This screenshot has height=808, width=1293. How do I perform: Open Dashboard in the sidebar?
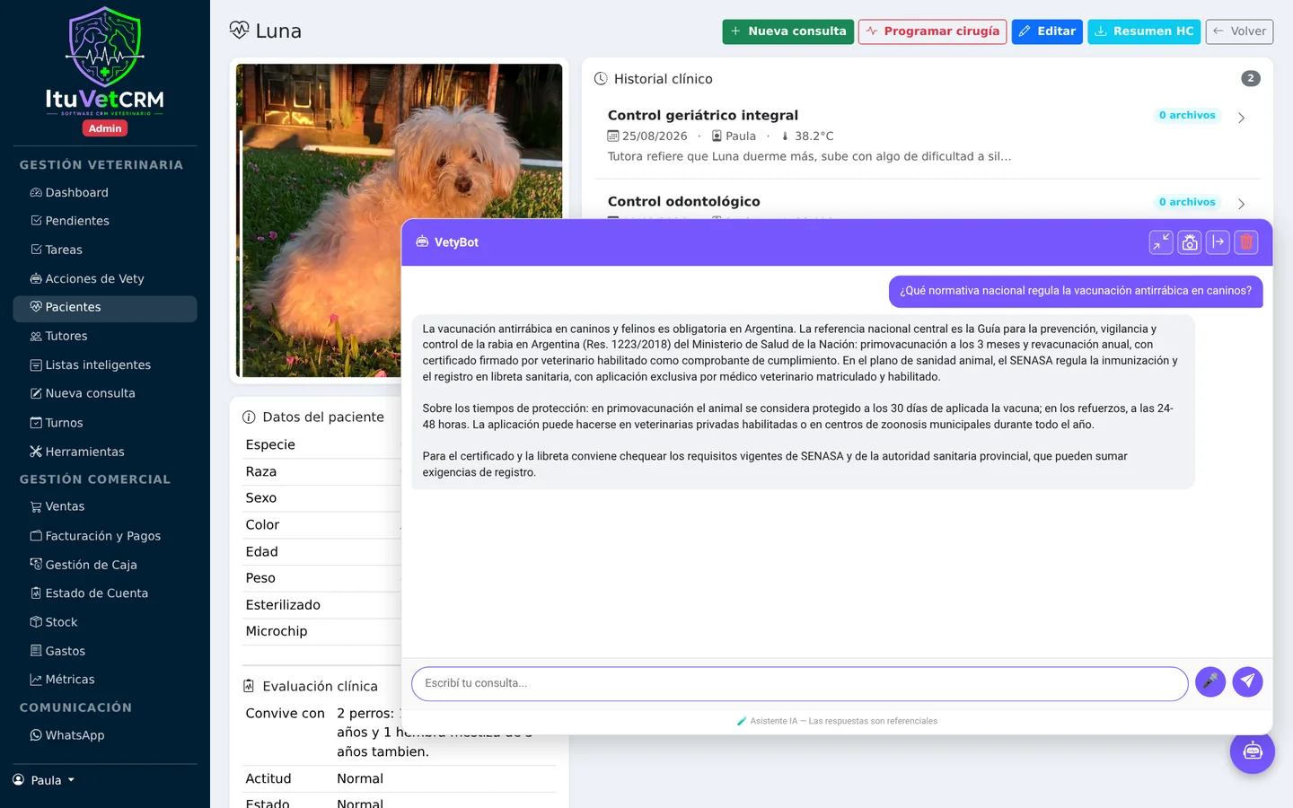(x=105, y=192)
